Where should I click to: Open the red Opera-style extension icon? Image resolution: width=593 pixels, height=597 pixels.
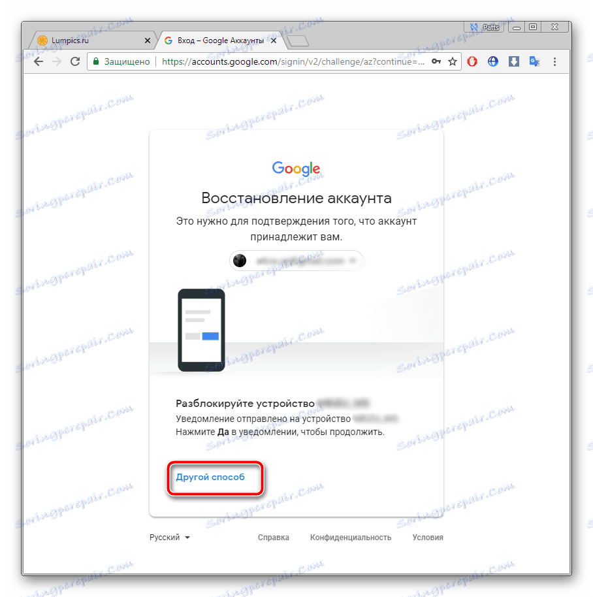point(472,61)
